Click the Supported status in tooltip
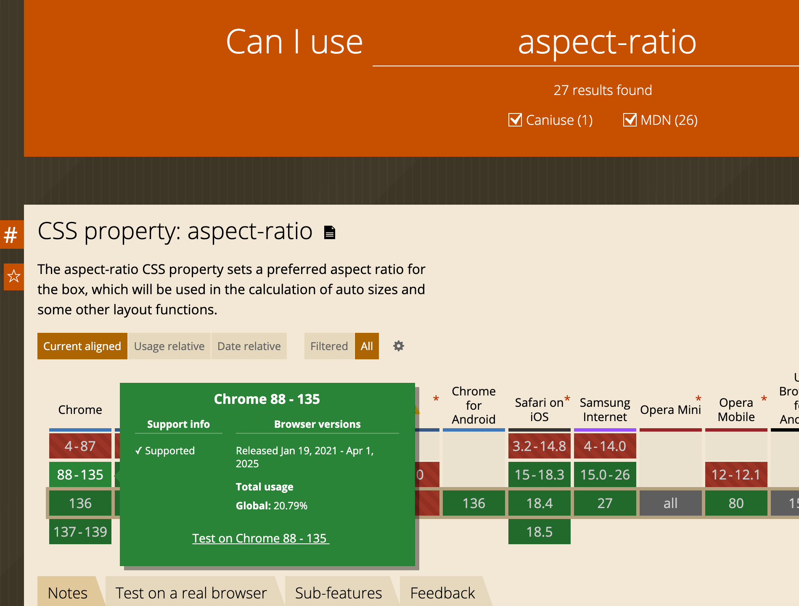799x606 pixels. click(165, 451)
